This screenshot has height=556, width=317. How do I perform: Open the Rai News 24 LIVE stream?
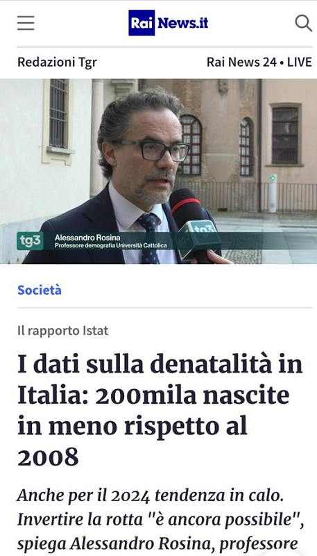[259, 62]
